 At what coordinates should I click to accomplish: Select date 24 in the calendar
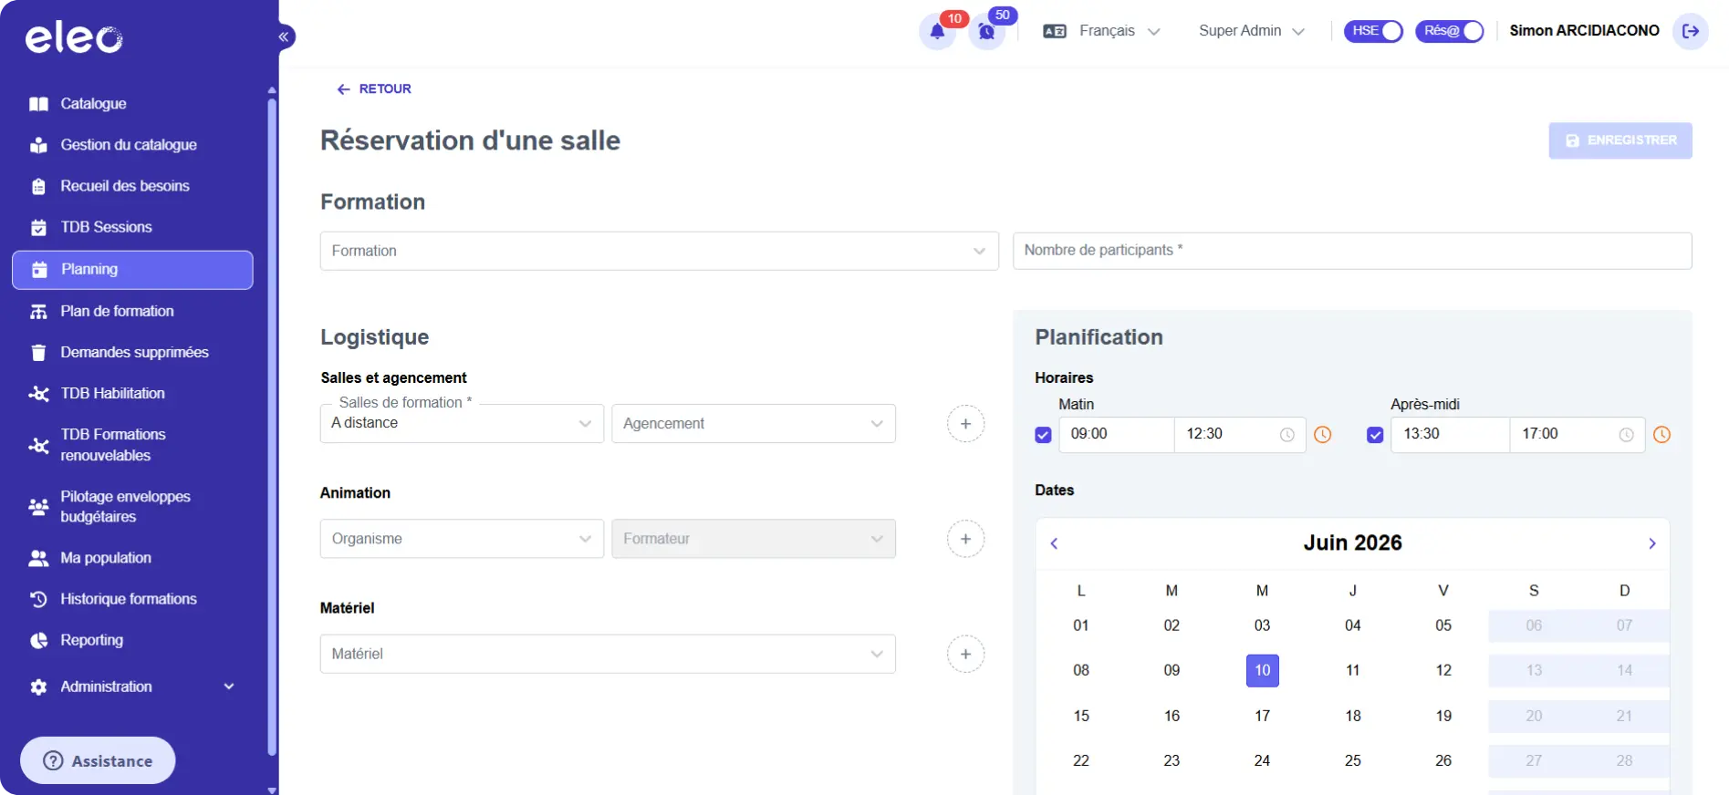click(1262, 760)
